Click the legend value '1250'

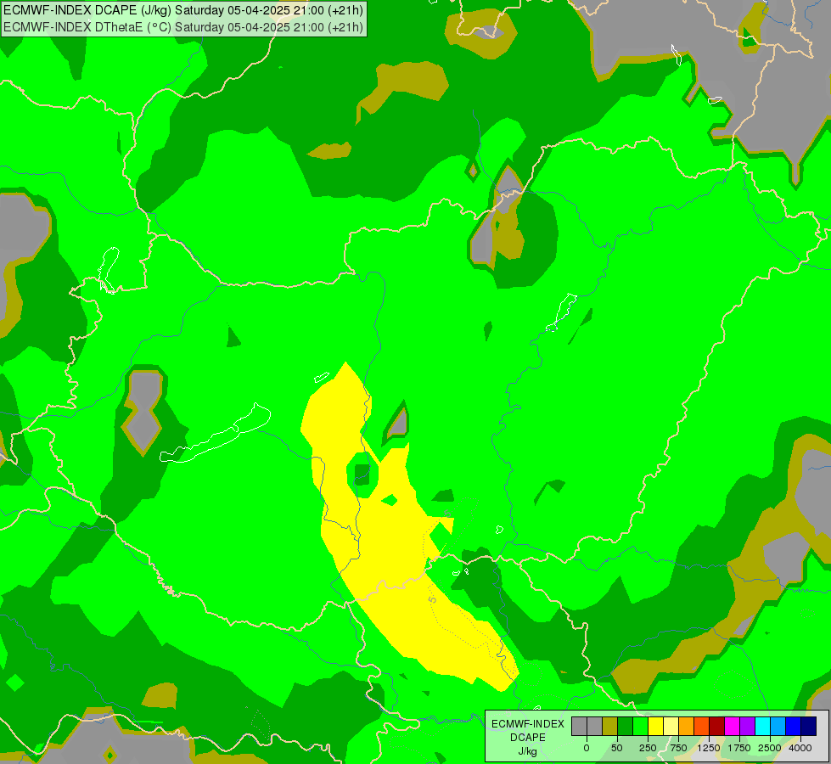(x=709, y=748)
